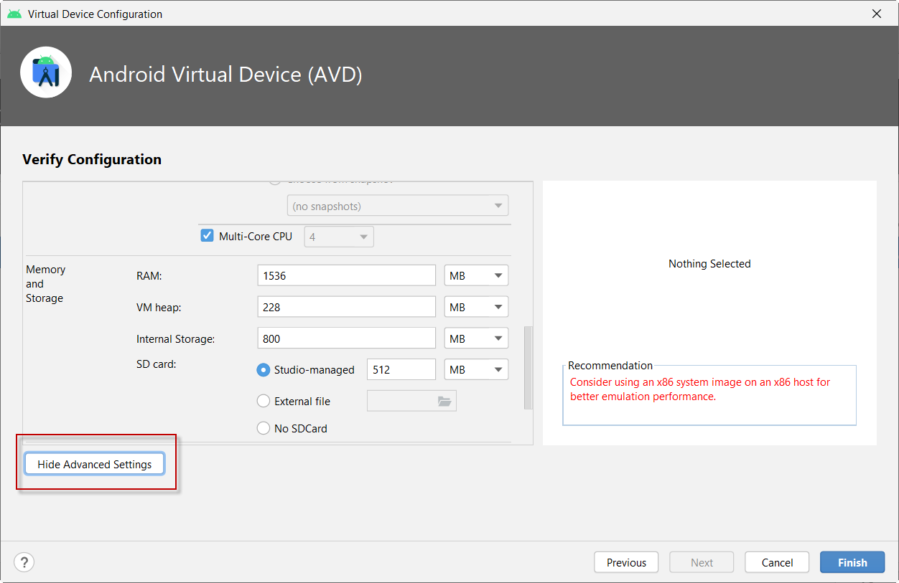Click Hide Advanced Settings button

(95, 464)
